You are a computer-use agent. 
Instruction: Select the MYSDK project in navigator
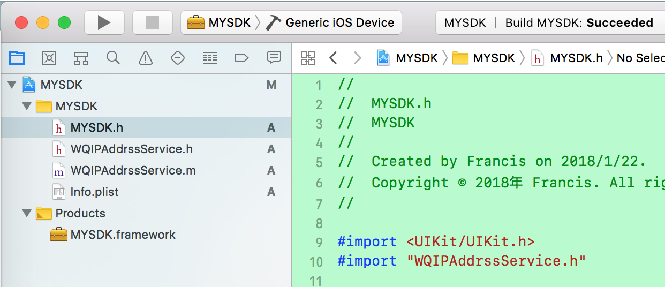(146, 85)
